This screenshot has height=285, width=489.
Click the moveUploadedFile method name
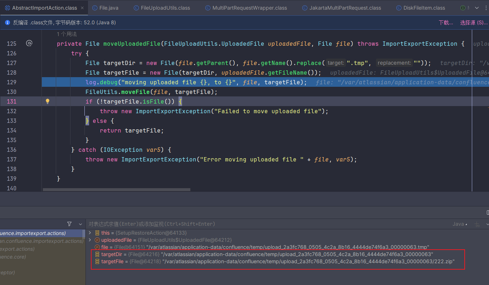pyautogui.click(x=132, y=44)
